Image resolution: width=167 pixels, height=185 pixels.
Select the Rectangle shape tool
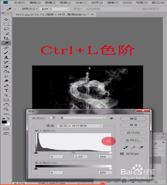point(6,100)
